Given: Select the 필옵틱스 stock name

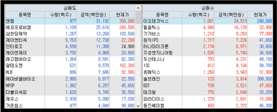Looking at the screenshot, I should tap(152, 28).
